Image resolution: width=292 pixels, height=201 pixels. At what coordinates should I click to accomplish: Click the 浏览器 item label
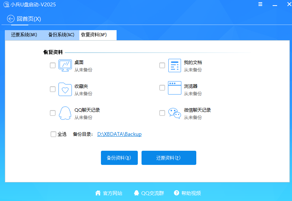tap(191, 86)
